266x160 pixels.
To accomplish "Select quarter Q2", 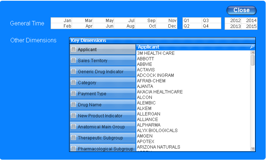I will [192, 26].
